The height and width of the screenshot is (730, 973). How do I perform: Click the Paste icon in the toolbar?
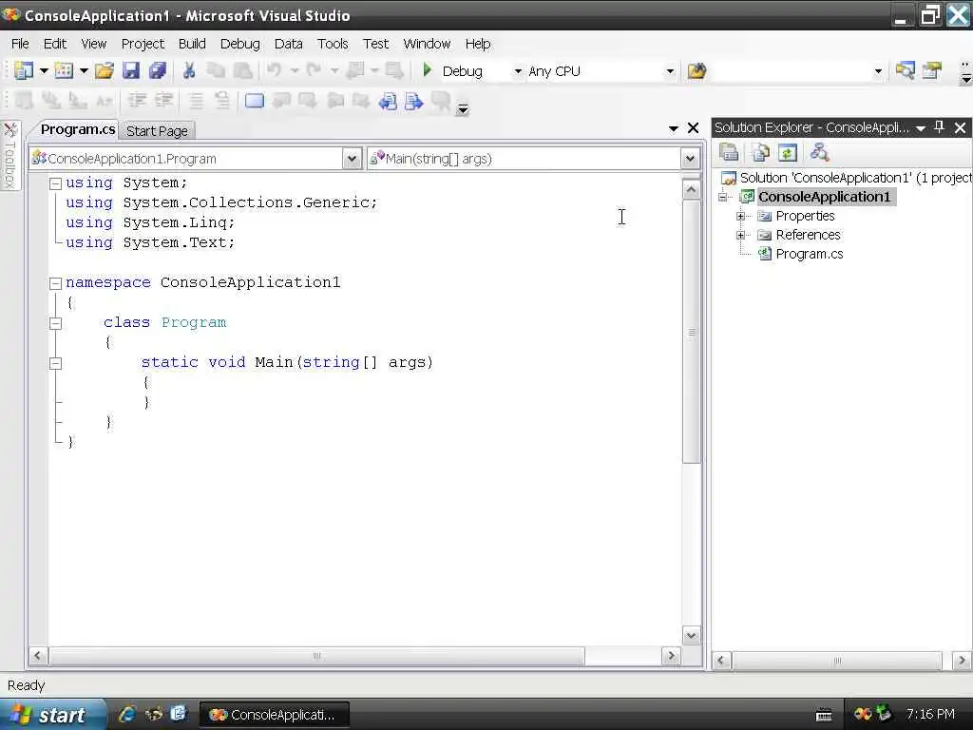(x=242, y=70)
